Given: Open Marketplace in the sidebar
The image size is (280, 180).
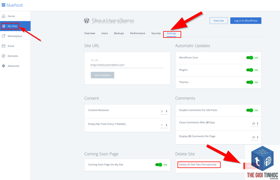Looking at the screenshot, I should [x=15, y=36].
